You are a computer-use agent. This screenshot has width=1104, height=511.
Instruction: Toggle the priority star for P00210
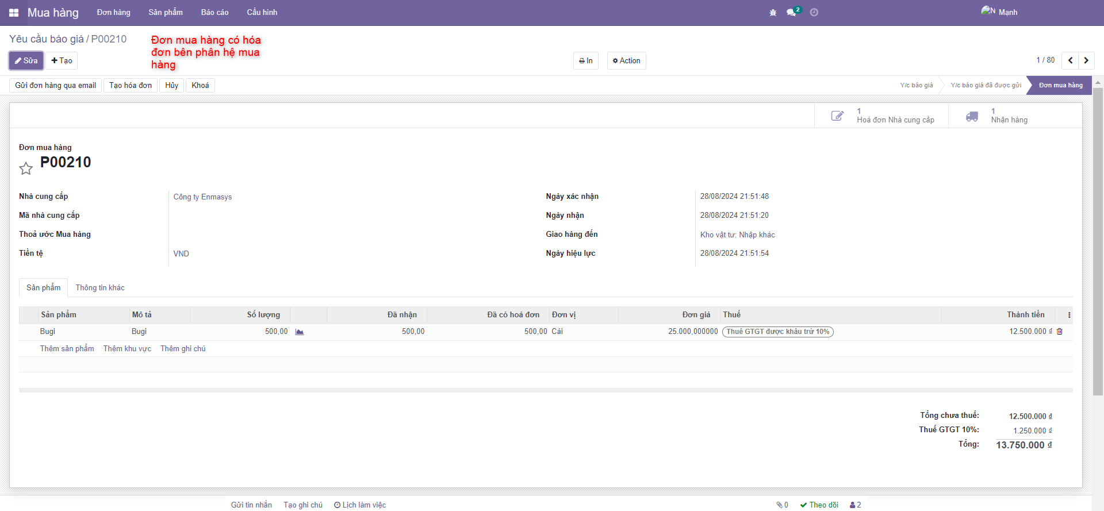pos(26,168)
